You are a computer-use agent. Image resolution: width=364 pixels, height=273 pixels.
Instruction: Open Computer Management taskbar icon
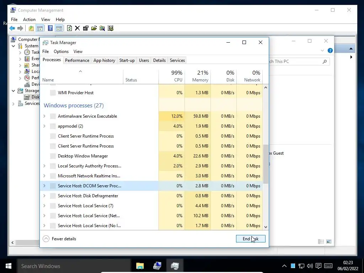coord(157,266)
